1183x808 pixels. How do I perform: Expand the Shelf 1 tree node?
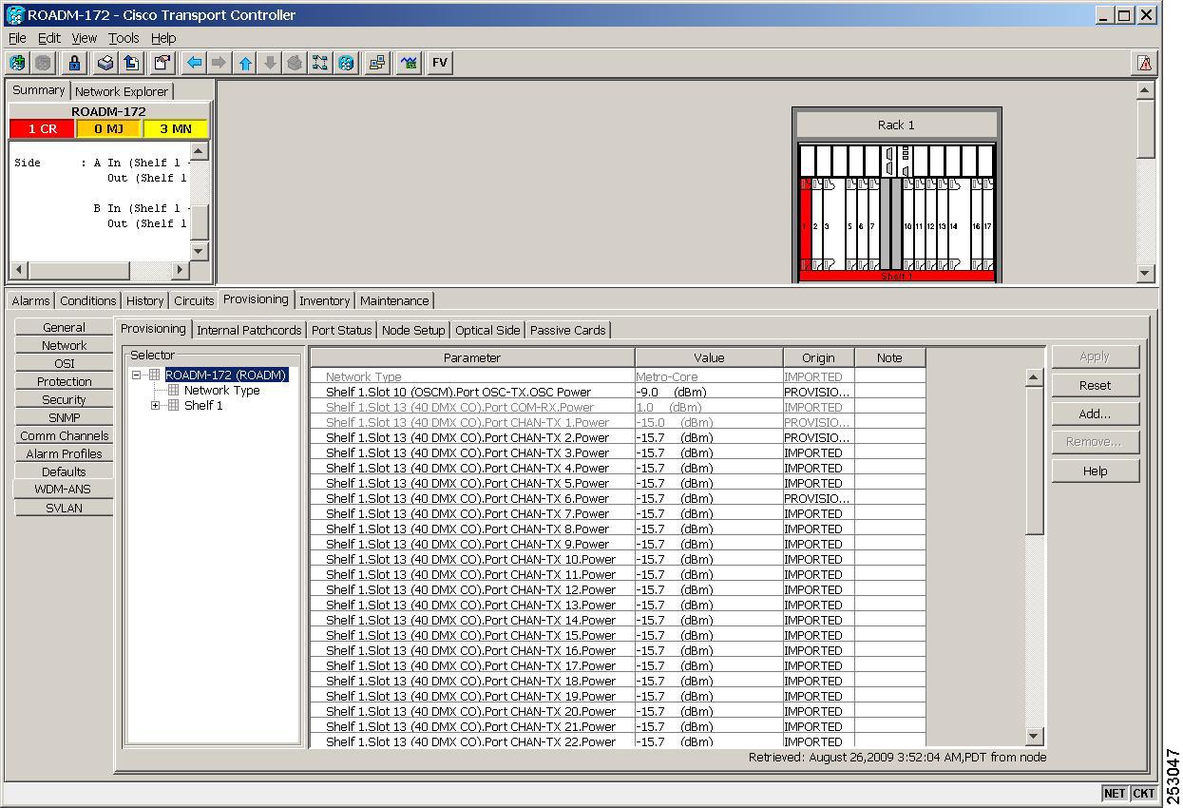156,406
